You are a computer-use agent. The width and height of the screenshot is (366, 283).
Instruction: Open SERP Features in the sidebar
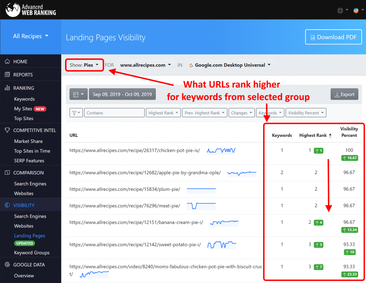(x=29, y=160)
